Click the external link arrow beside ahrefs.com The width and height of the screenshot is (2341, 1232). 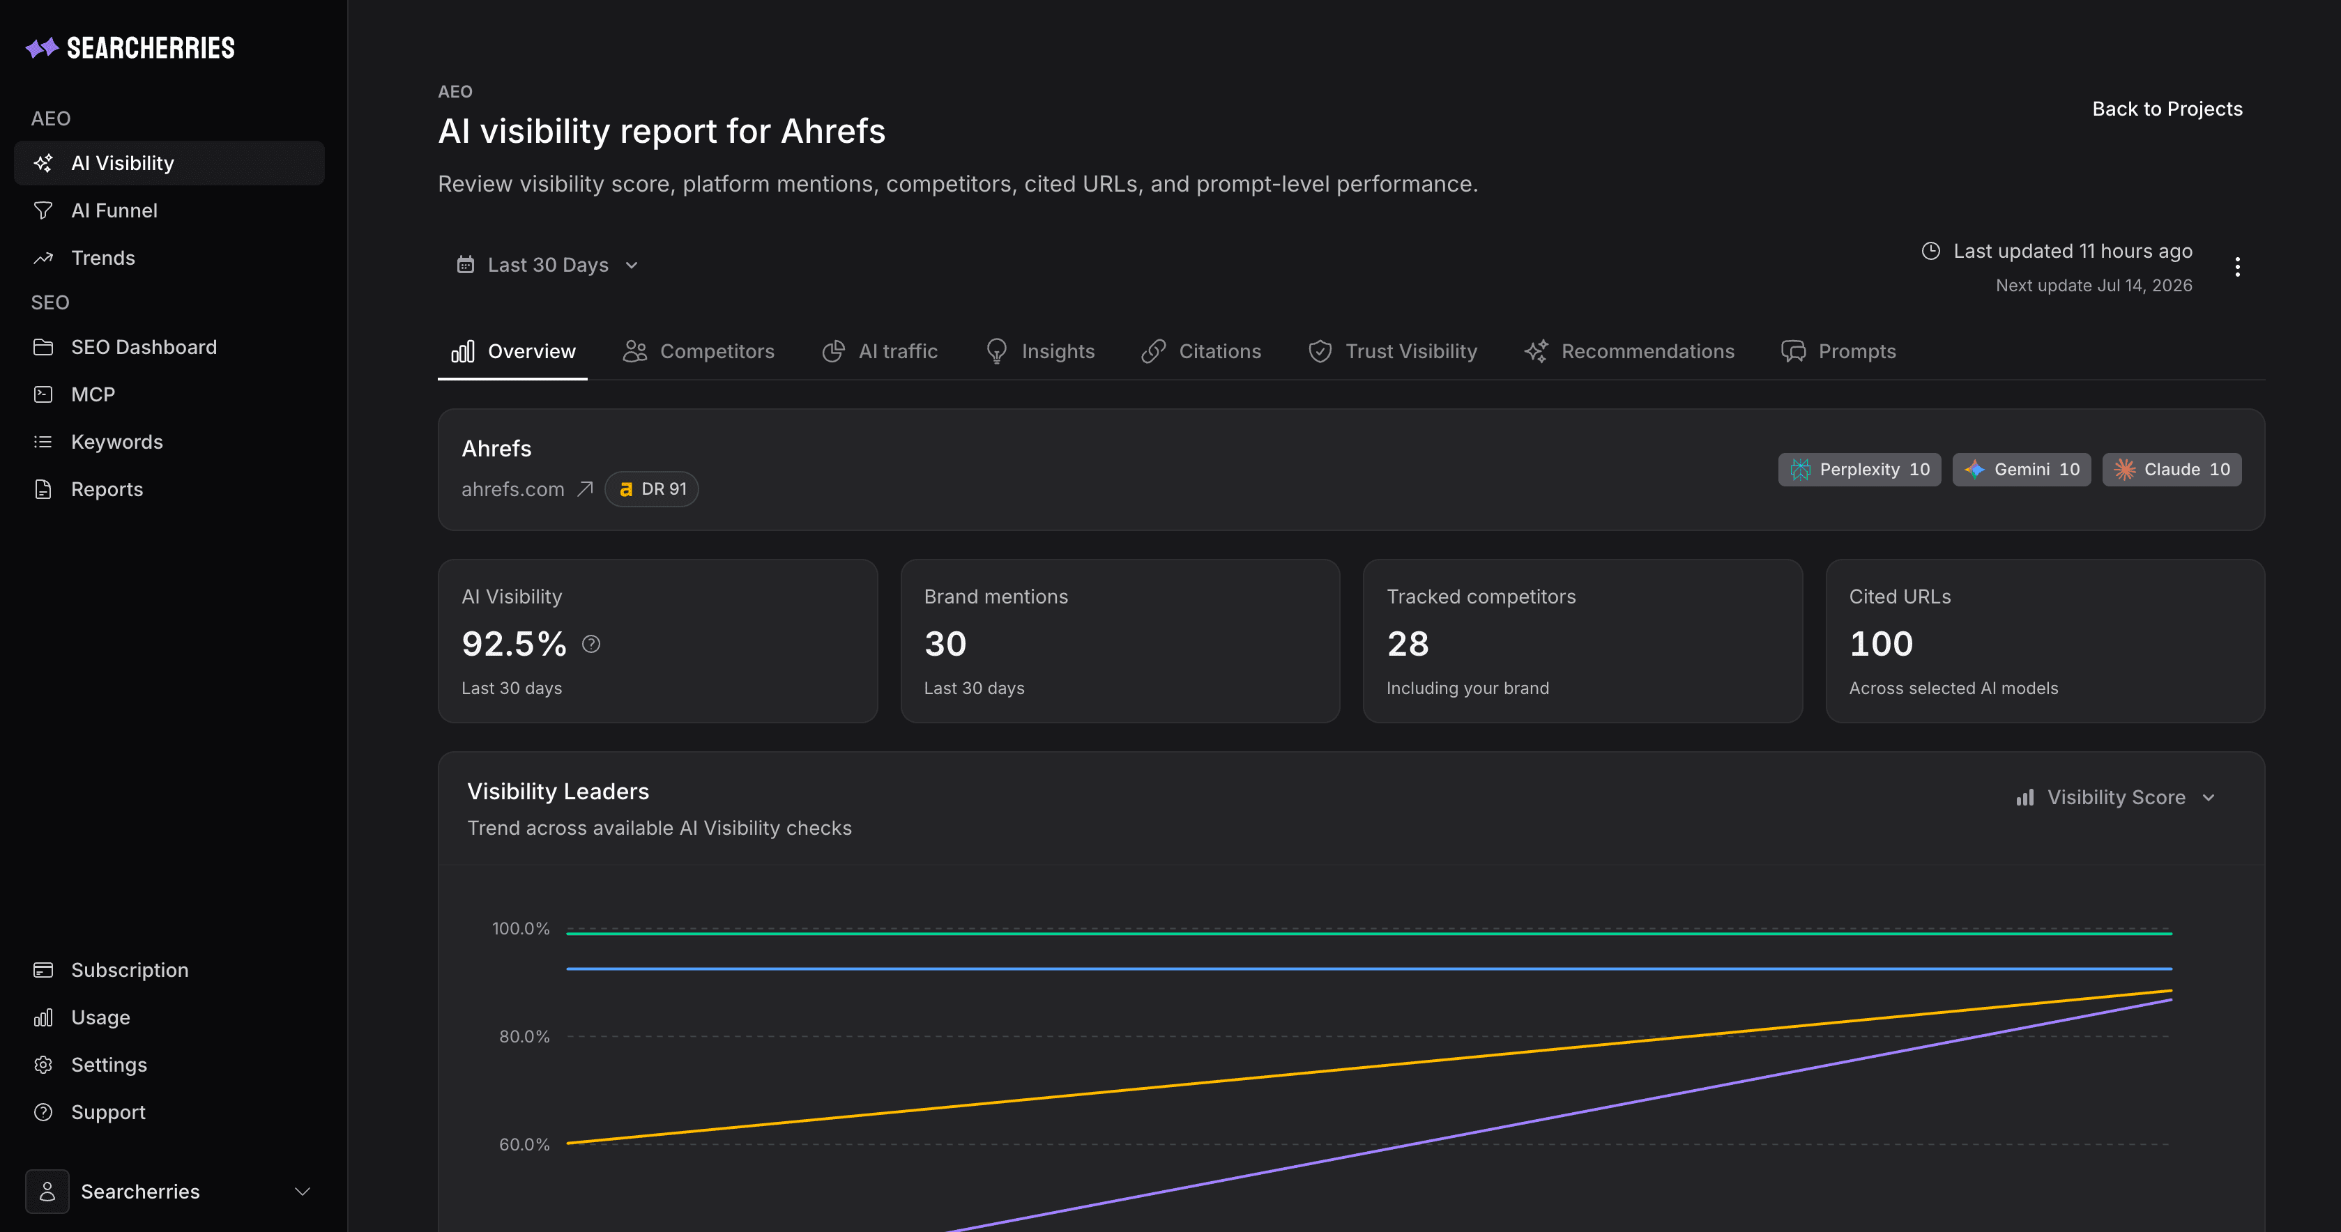586,488
